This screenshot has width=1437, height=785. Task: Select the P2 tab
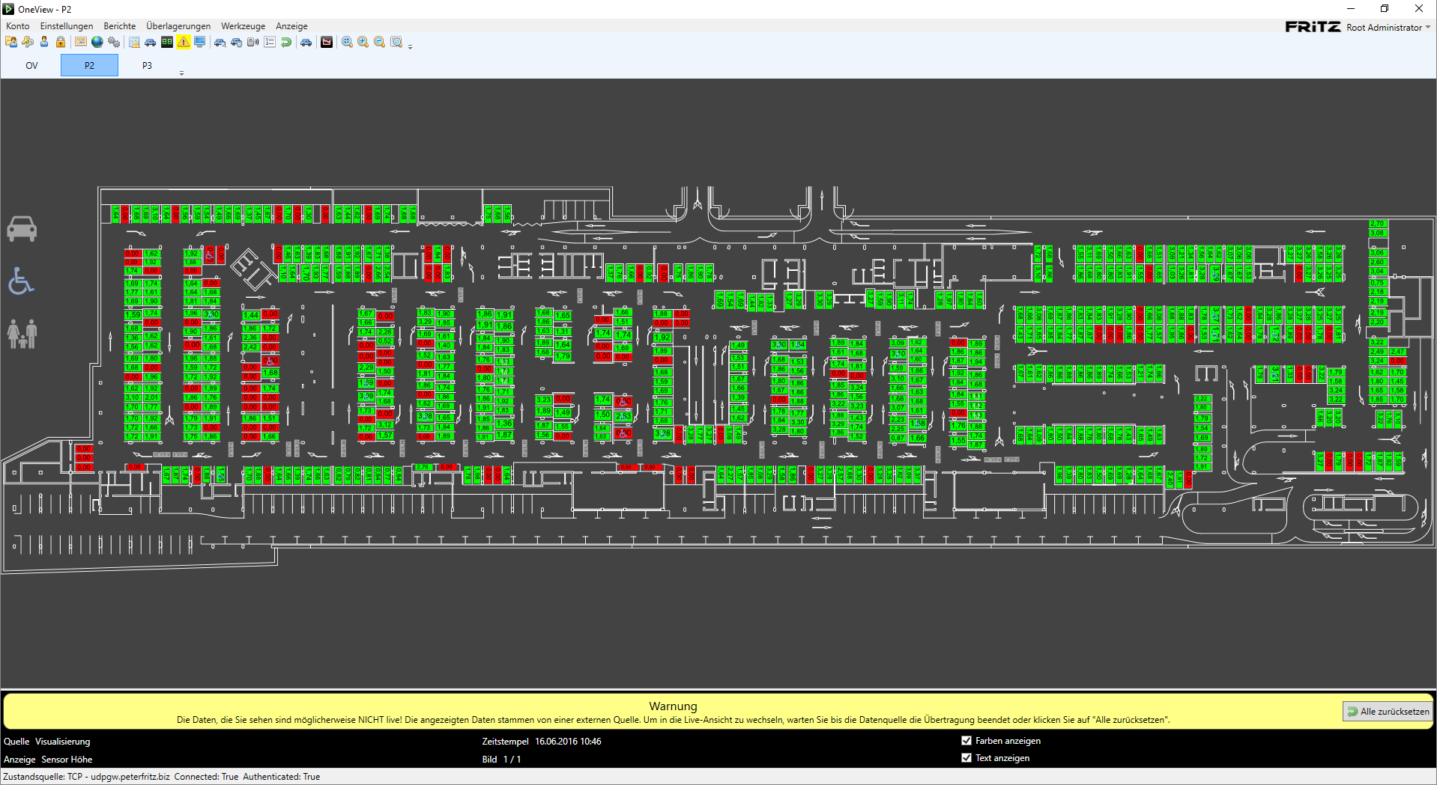[89, 65]
